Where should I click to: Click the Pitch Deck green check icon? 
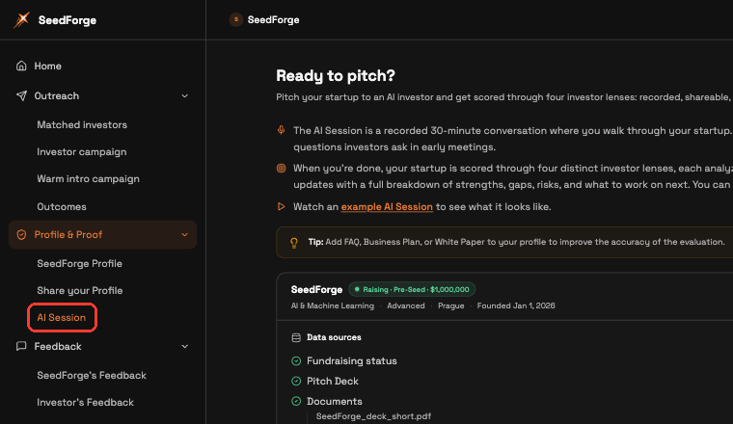(x=296, y=381)
